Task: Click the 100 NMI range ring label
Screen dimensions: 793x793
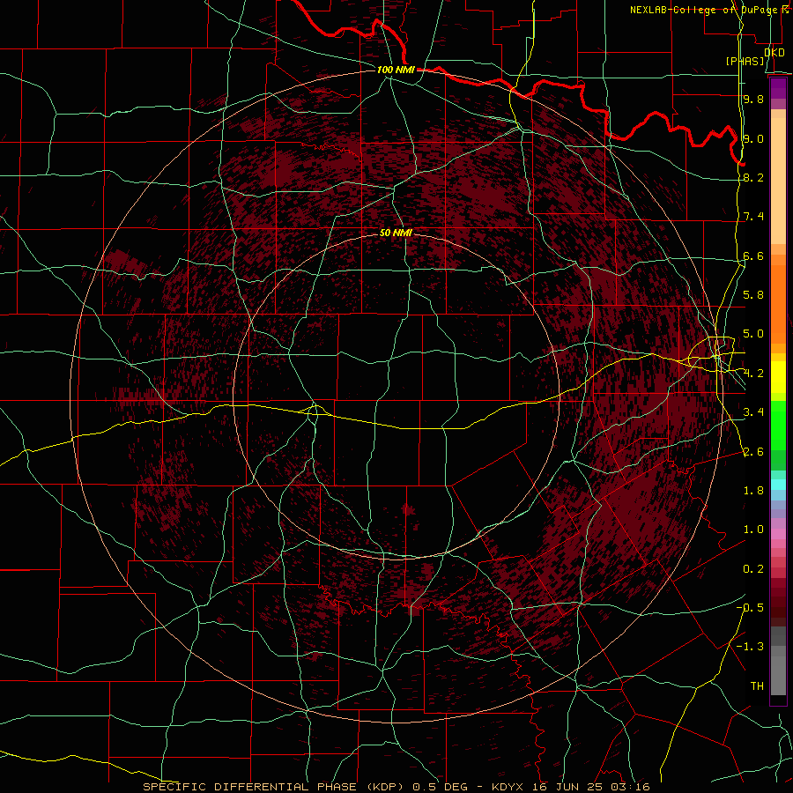Action: coord(396,70)
